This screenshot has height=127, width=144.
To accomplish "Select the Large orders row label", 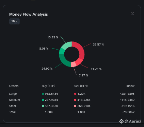I will point(13,94).
